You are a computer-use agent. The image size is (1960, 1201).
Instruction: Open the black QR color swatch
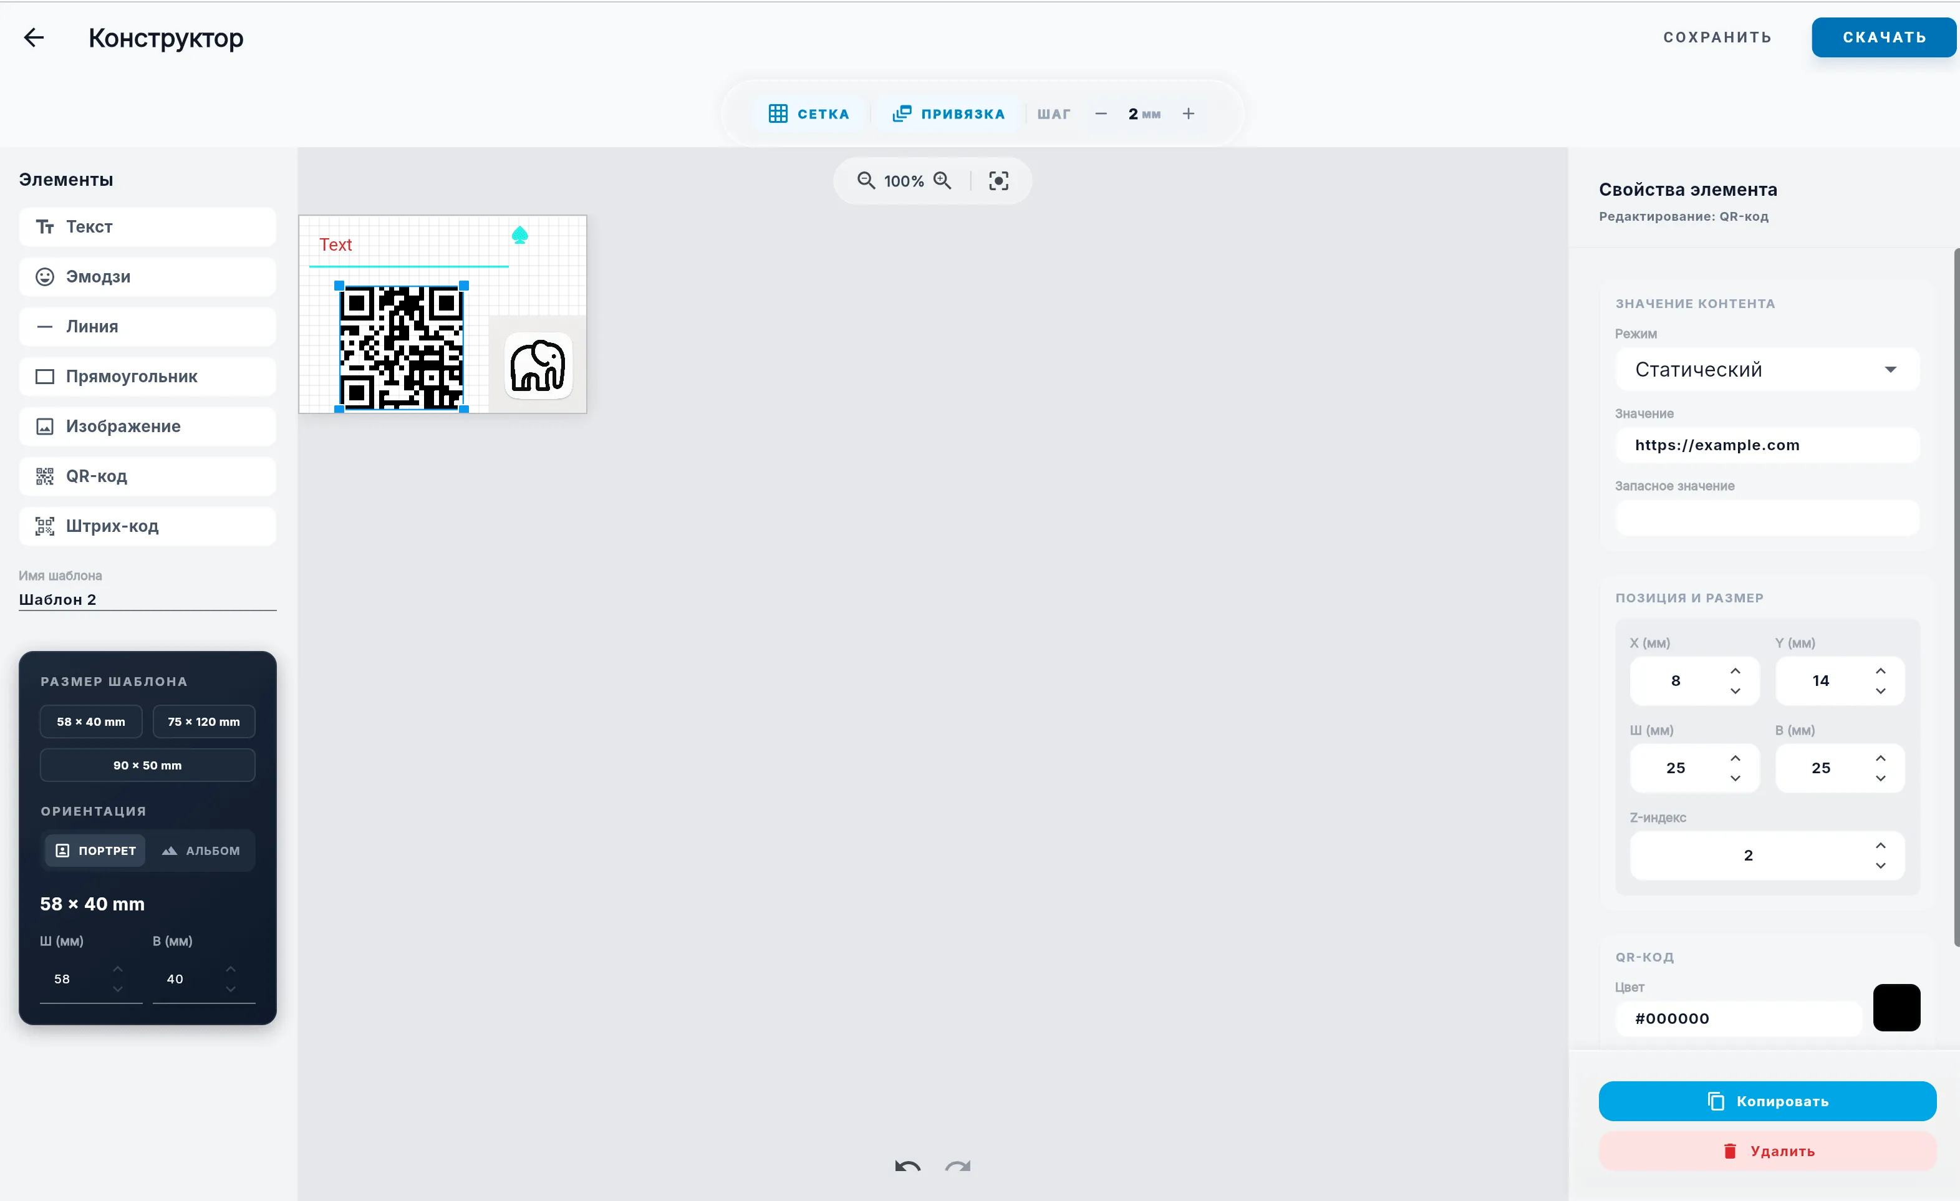pos(1896,1008)
